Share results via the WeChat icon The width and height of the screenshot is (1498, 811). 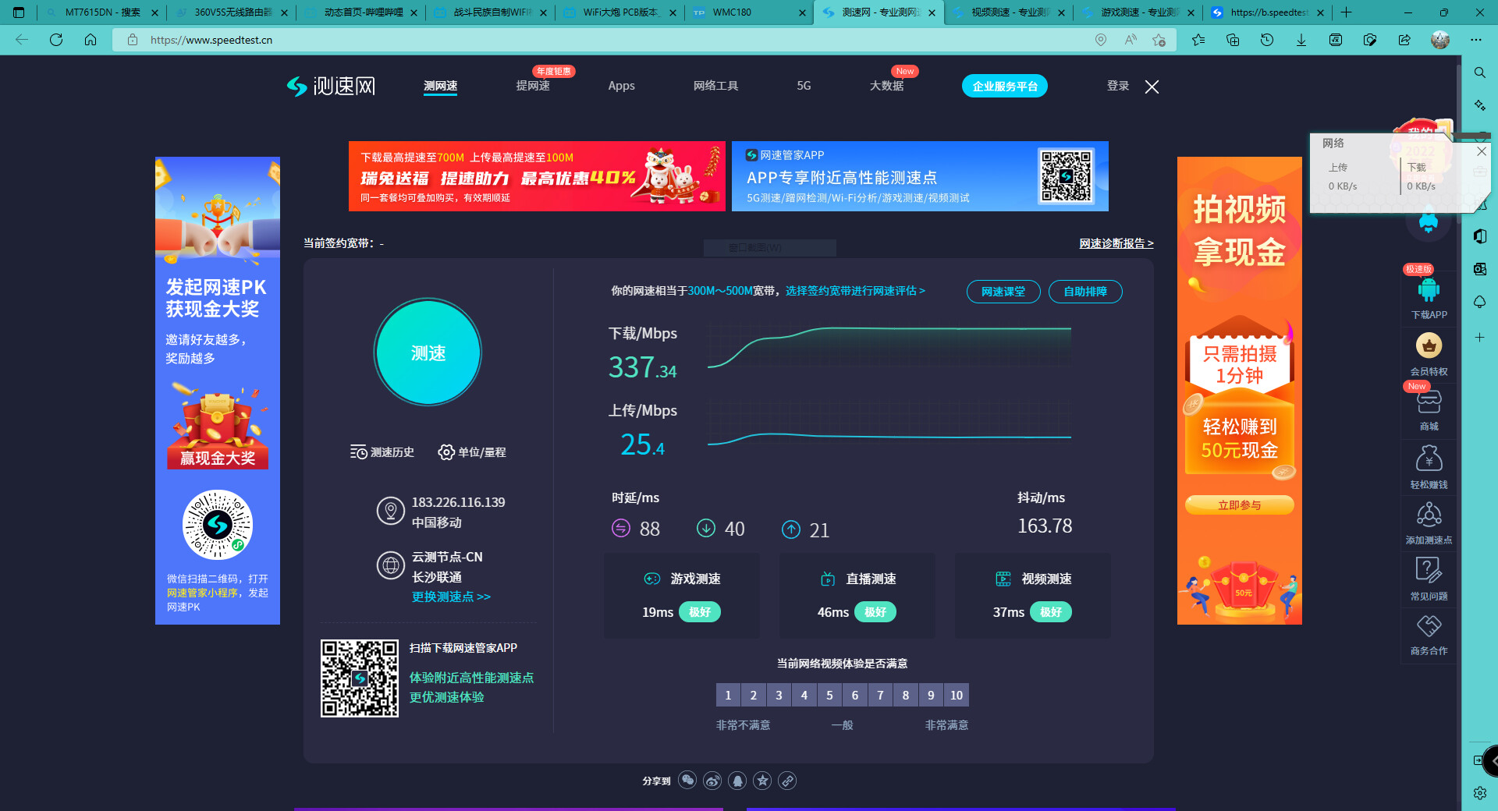tap(687, 781)
